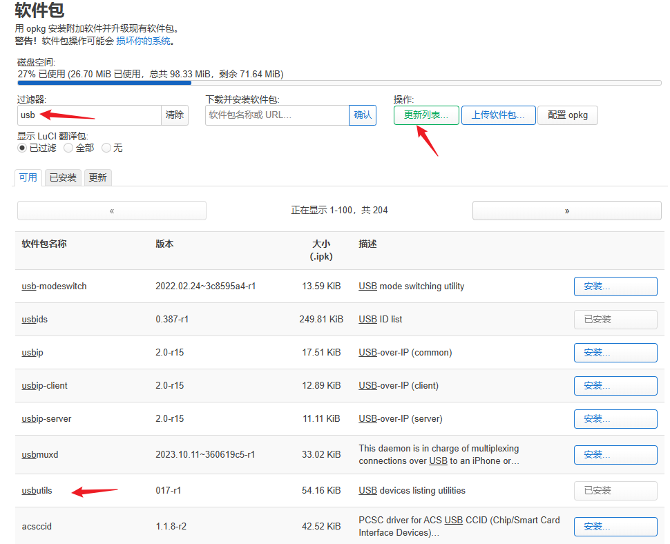Screen dimensions: 670x544
Task: Open the 更新 tab
Action: pos(97,177)
